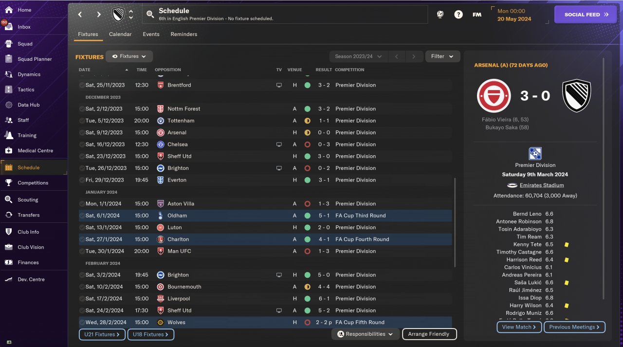
Task: Click the View Match button
Action: tap(519, 327)
